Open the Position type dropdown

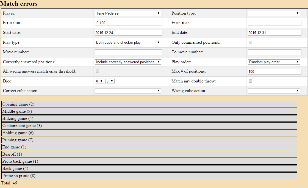point(274,13)
